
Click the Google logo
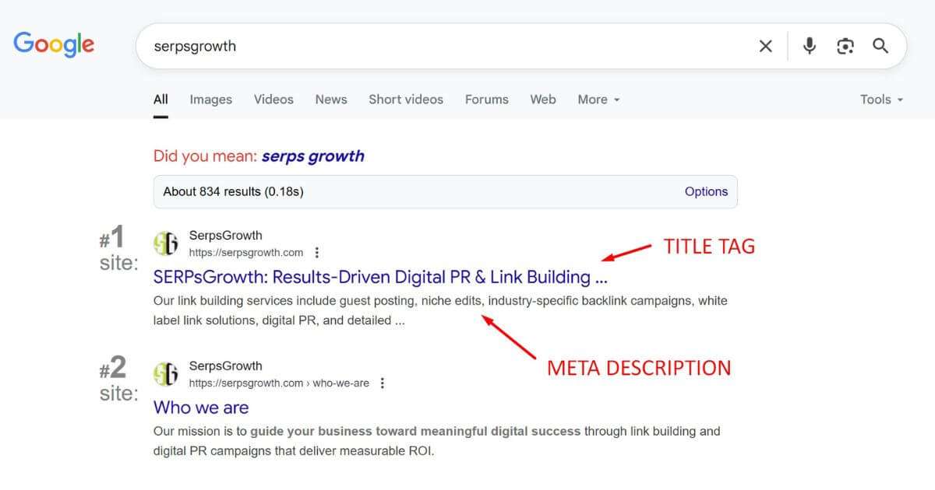click(53, 44)
